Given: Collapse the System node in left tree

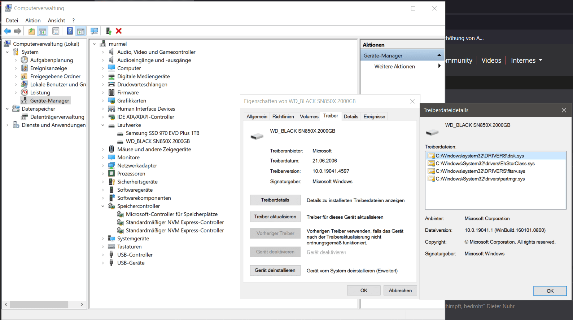Looking at the screenshot, I should 7,52.
